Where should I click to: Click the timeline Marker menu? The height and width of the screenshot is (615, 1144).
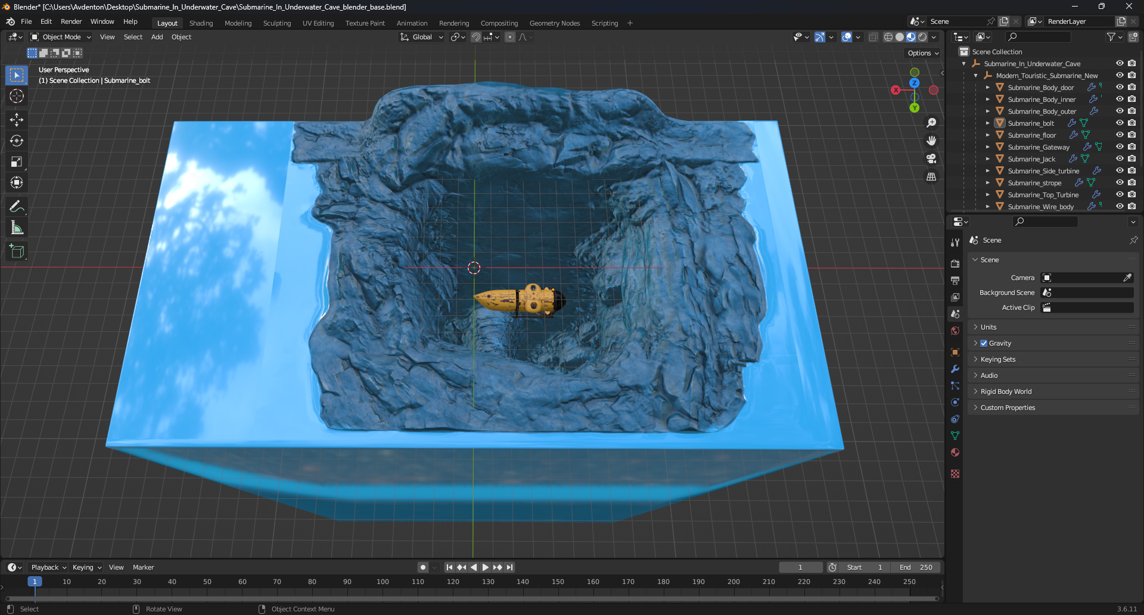coord(143,567)
